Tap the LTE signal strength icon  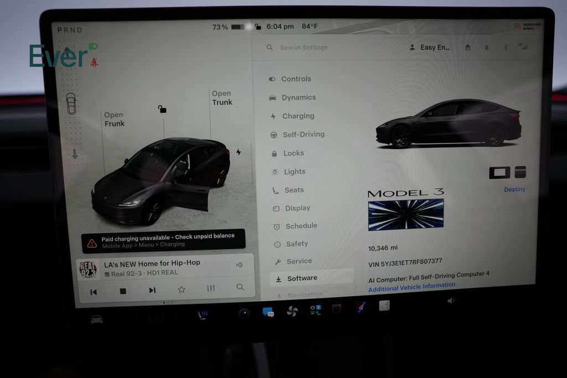tap(523, 46)
